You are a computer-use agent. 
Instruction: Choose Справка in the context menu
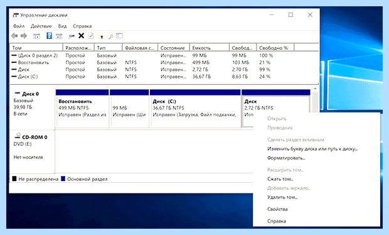tap(277, 221)
